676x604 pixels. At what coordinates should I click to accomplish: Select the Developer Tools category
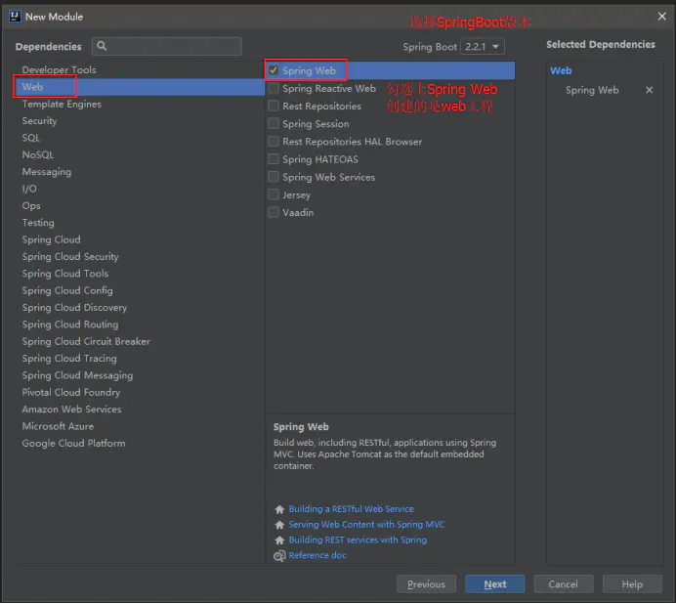coord(59,70)
